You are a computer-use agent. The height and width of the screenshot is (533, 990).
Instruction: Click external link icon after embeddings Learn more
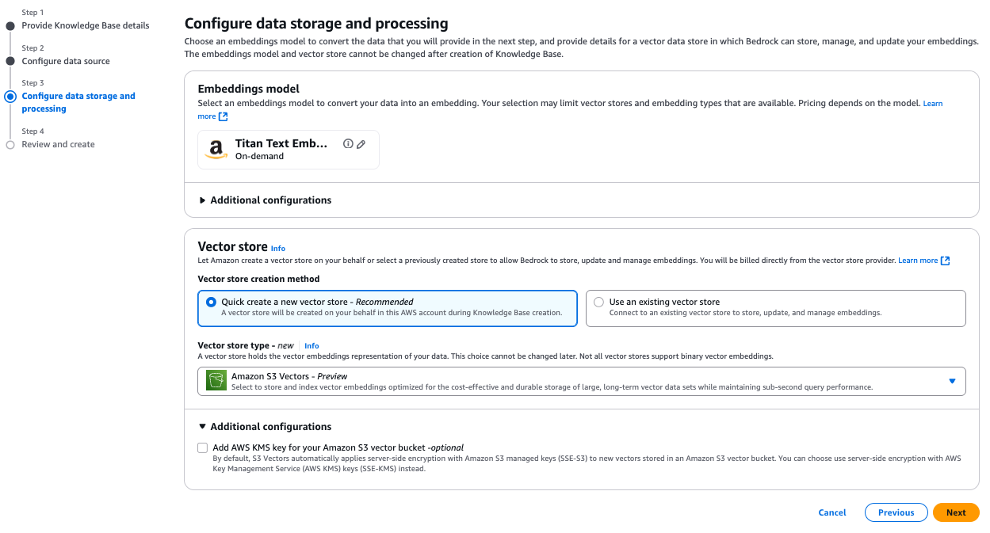tap(224, 116)
